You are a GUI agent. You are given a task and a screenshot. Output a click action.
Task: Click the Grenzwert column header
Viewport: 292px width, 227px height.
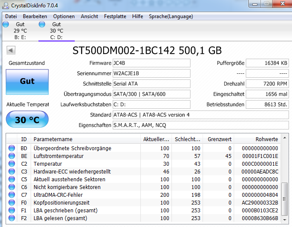coord(218,139)
